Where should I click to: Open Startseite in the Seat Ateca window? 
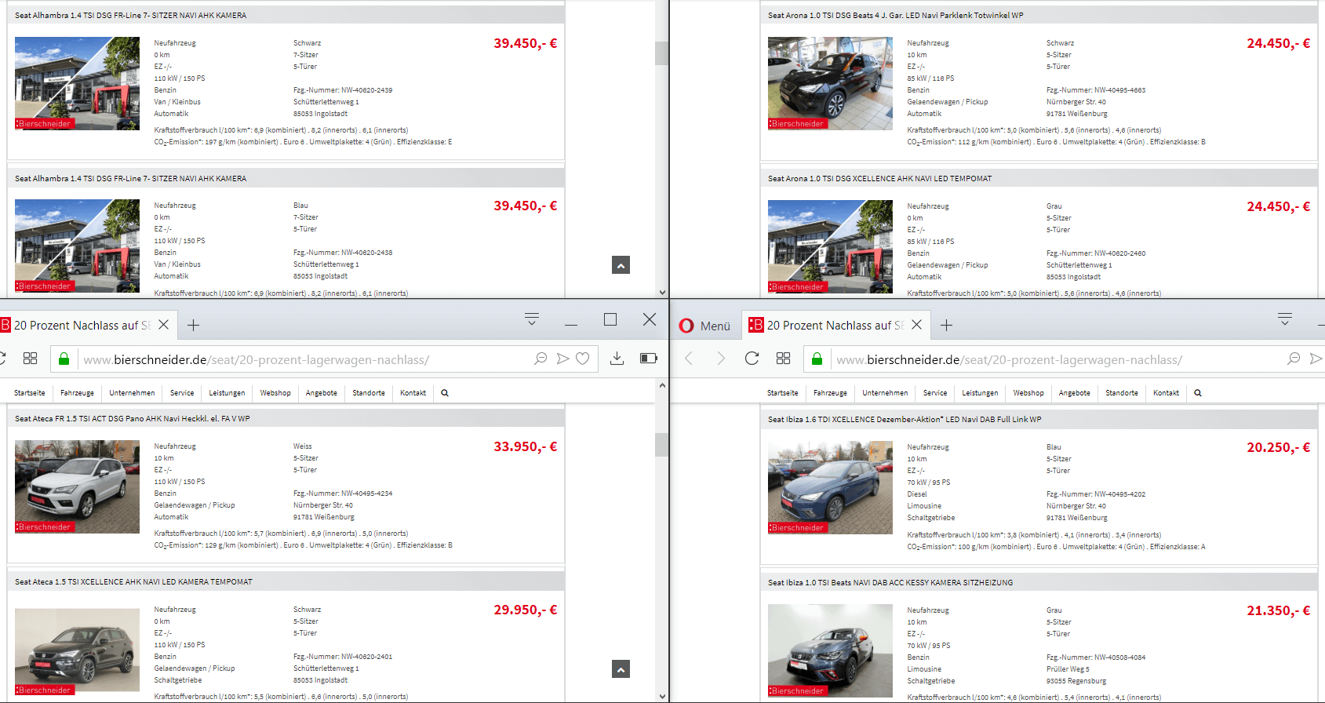click(x=30, y=393)
